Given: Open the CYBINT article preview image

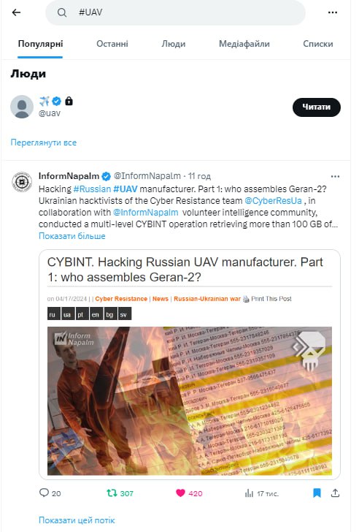Looking at the screenshot, I should point(190,400).
